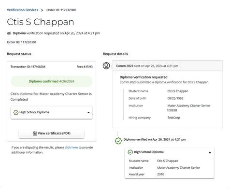This screenshot has width=229, height=188.
Task: Click the Diploma confirmed 4/26/2024 status pill
Action: [52, 81]
